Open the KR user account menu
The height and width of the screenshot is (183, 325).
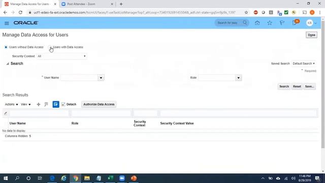[311, 23]
